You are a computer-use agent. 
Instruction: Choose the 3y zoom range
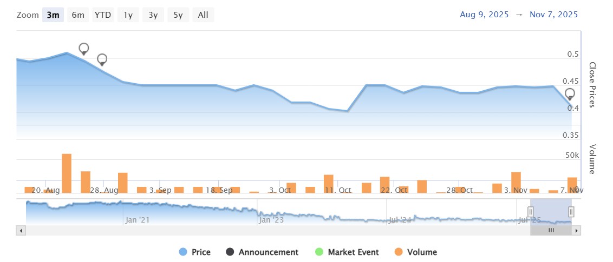153,15
